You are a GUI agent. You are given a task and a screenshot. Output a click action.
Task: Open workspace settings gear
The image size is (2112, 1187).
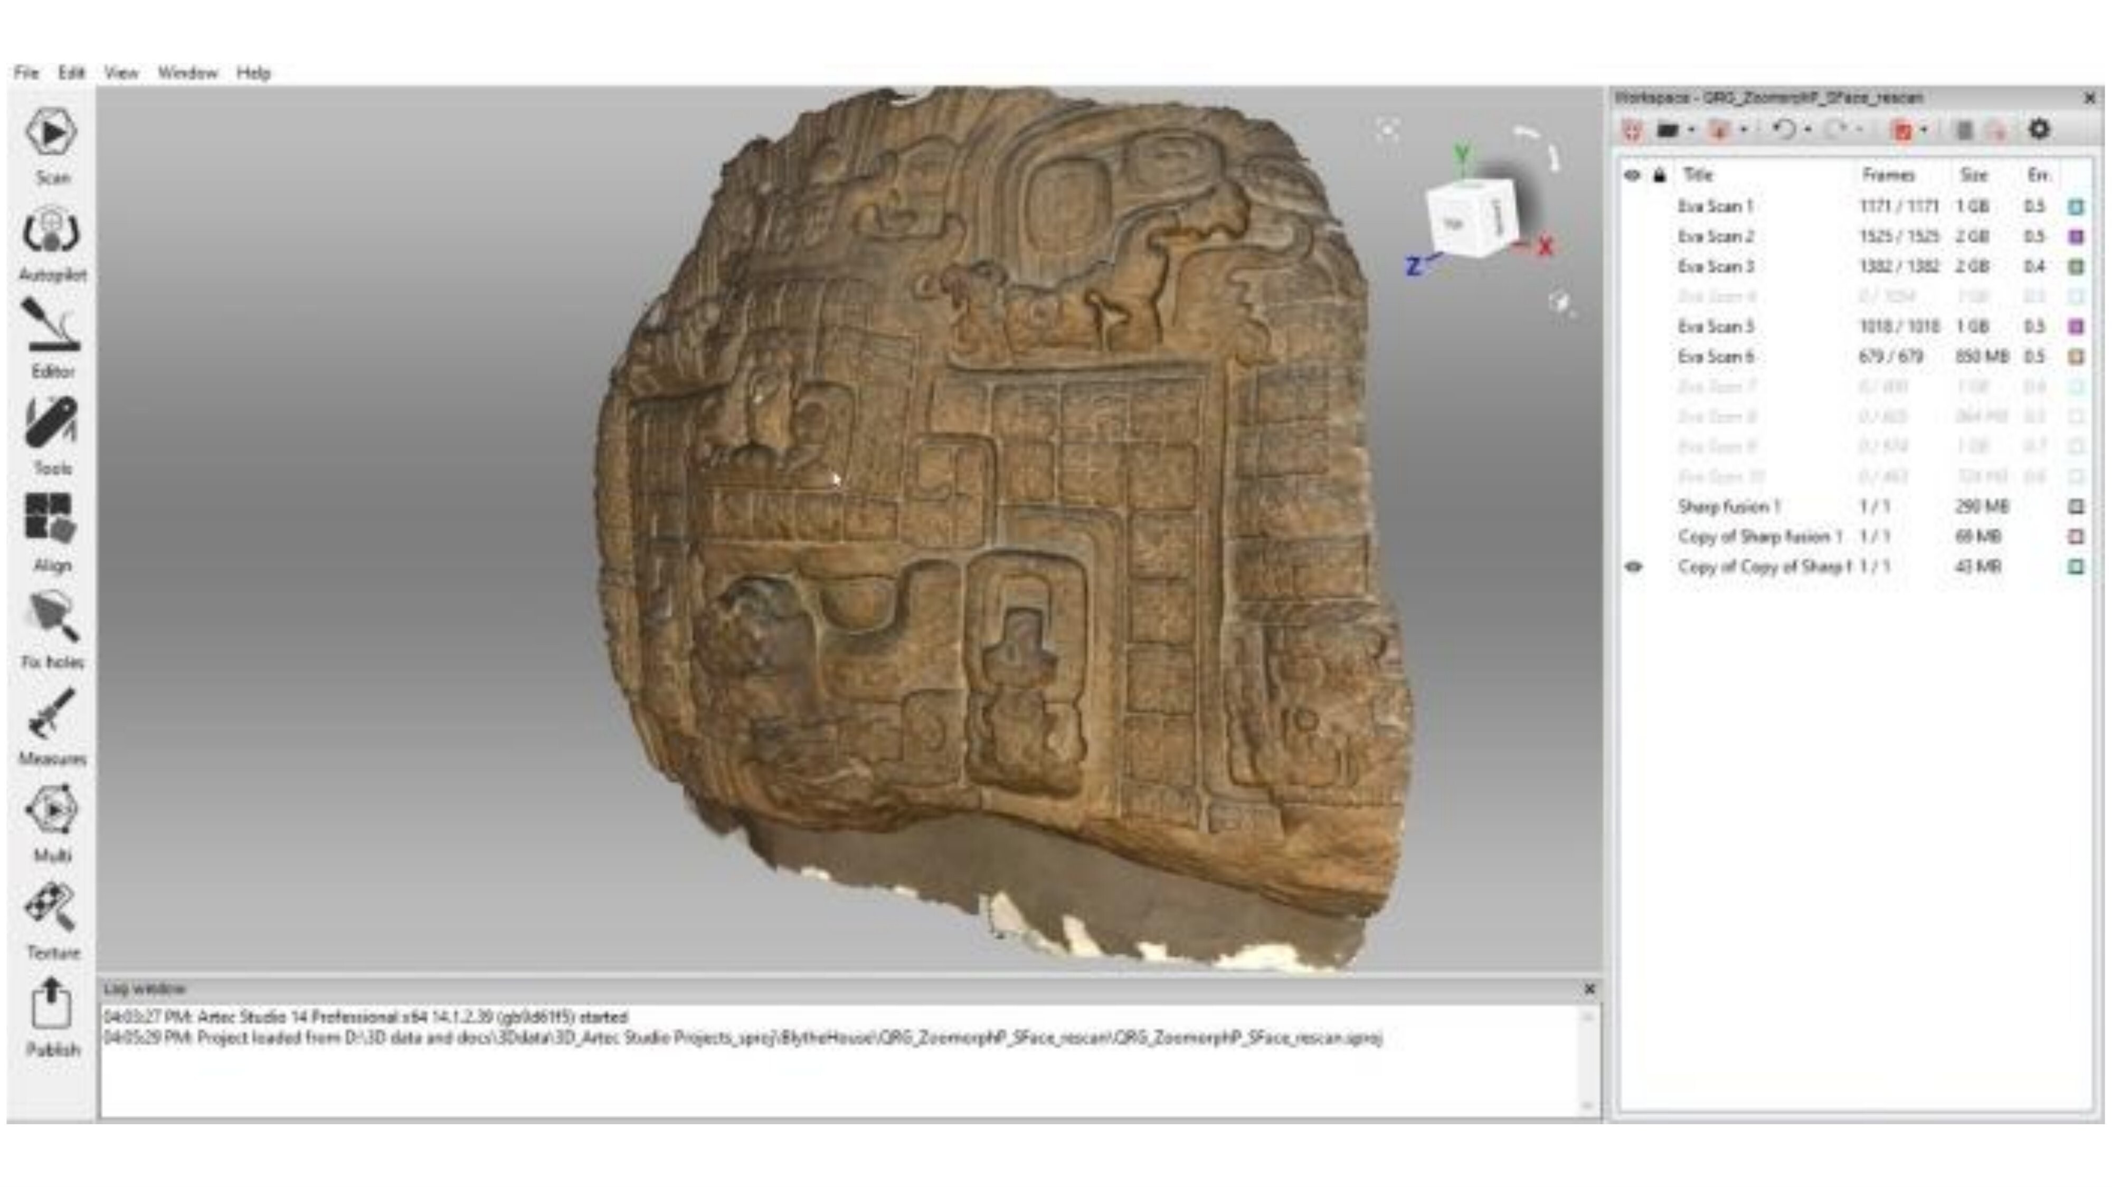(2039, 129)
